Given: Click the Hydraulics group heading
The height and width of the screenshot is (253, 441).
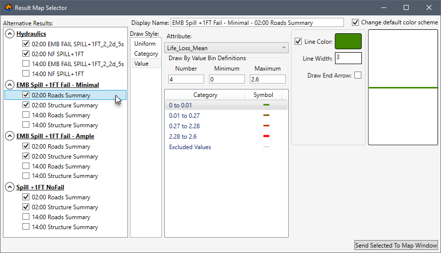Looking at the screenshot, I should click(31, 34).
